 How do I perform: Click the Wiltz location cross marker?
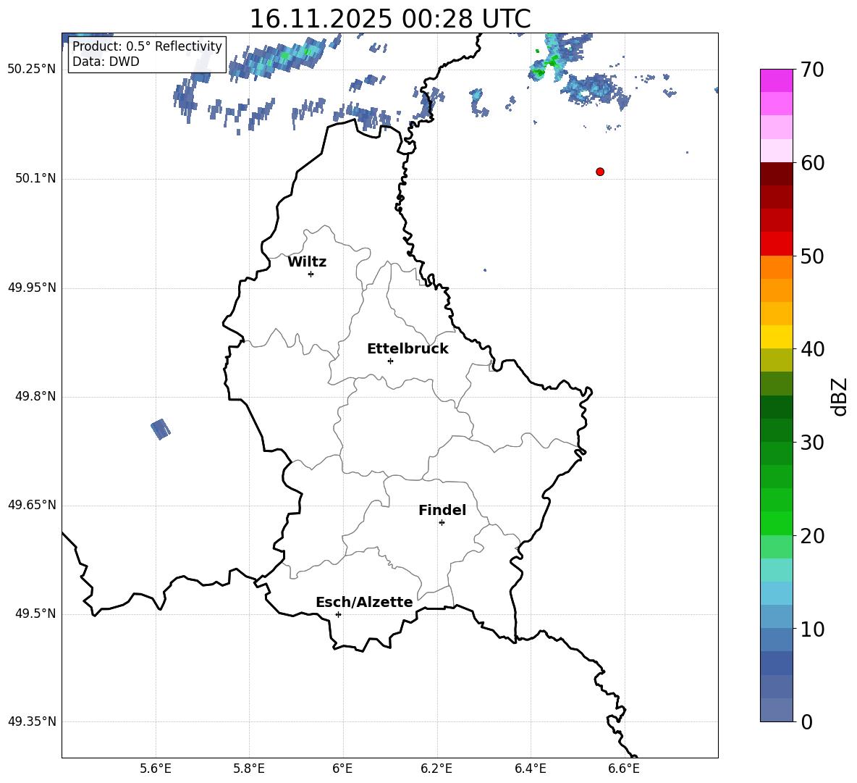coord(311,274)
